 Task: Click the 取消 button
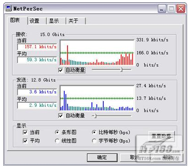pyautogui.click(x=135, y=157)
